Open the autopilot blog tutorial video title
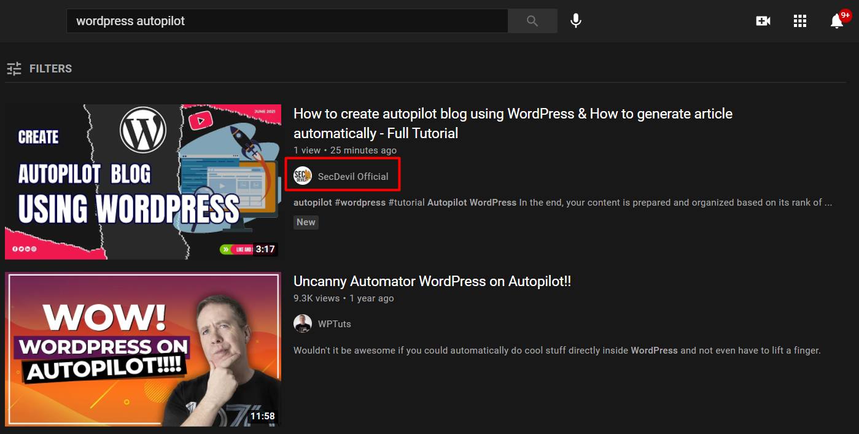The width and height of the screenshot is (859, 434). tap(513, 123)
